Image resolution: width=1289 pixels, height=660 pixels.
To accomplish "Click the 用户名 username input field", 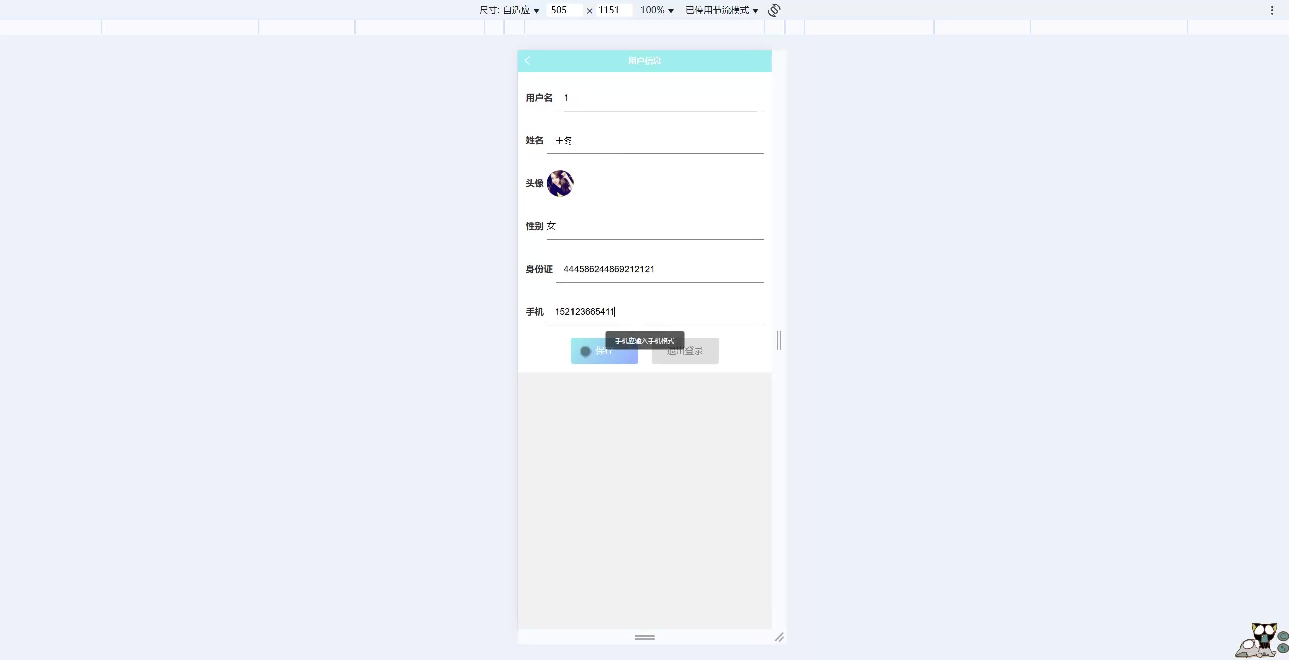I will (660, 98).
